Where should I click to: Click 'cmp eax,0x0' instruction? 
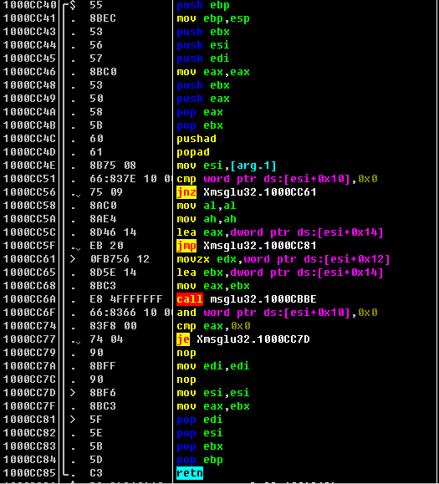click(x=213, y=326)
